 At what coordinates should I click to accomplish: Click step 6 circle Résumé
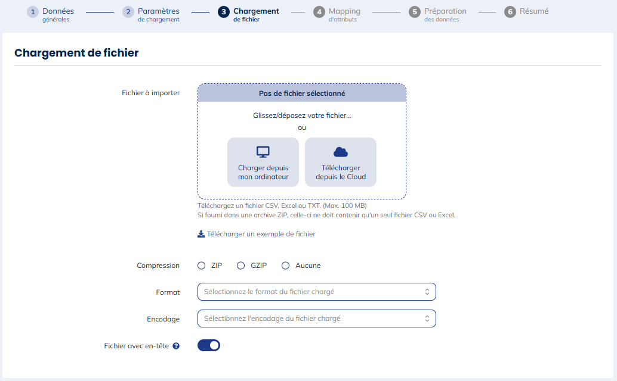tap(510, 12)
